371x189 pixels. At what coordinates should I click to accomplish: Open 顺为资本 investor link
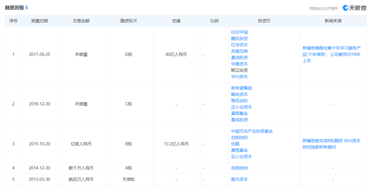239,180
